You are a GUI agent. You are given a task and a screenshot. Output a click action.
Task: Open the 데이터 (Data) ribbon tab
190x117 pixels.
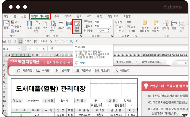pos(68,16)
